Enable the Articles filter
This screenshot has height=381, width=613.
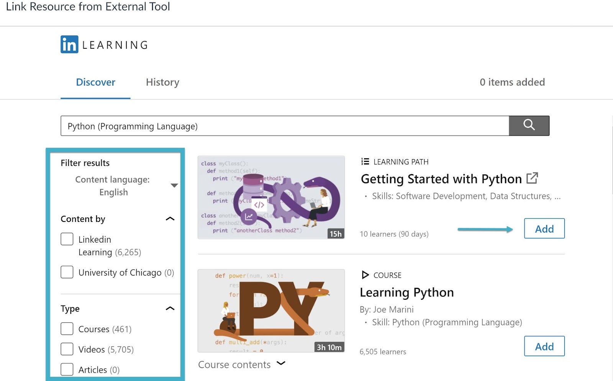[x=67, y=369]
